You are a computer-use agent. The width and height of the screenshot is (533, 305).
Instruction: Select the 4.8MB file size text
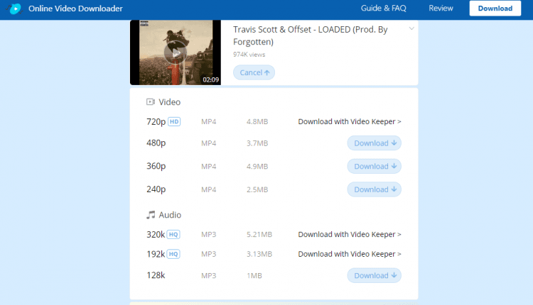257,121
